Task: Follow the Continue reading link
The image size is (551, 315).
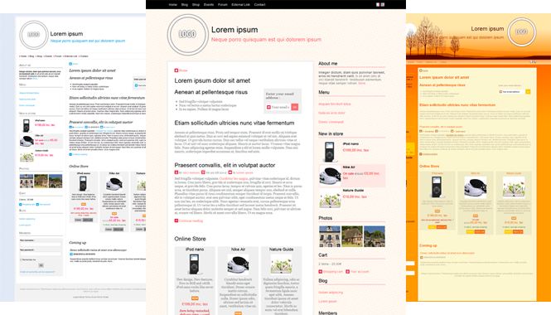Action: click(191, 220)
